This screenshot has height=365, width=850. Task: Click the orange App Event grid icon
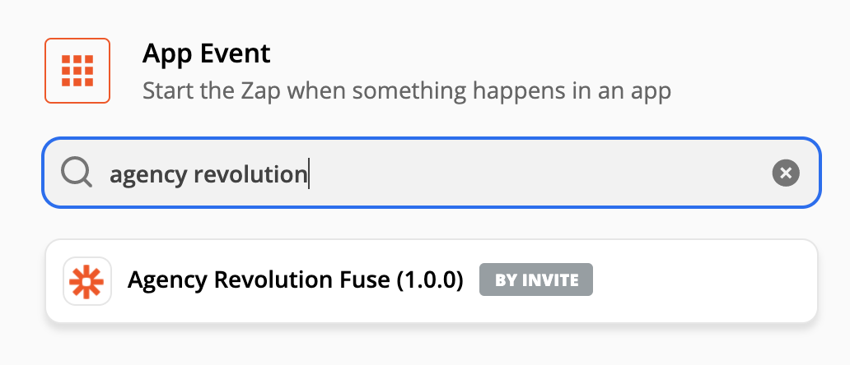click(77, 71)
